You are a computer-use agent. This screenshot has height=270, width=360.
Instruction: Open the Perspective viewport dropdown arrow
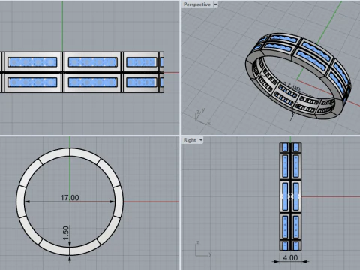(x=215, y=4)
